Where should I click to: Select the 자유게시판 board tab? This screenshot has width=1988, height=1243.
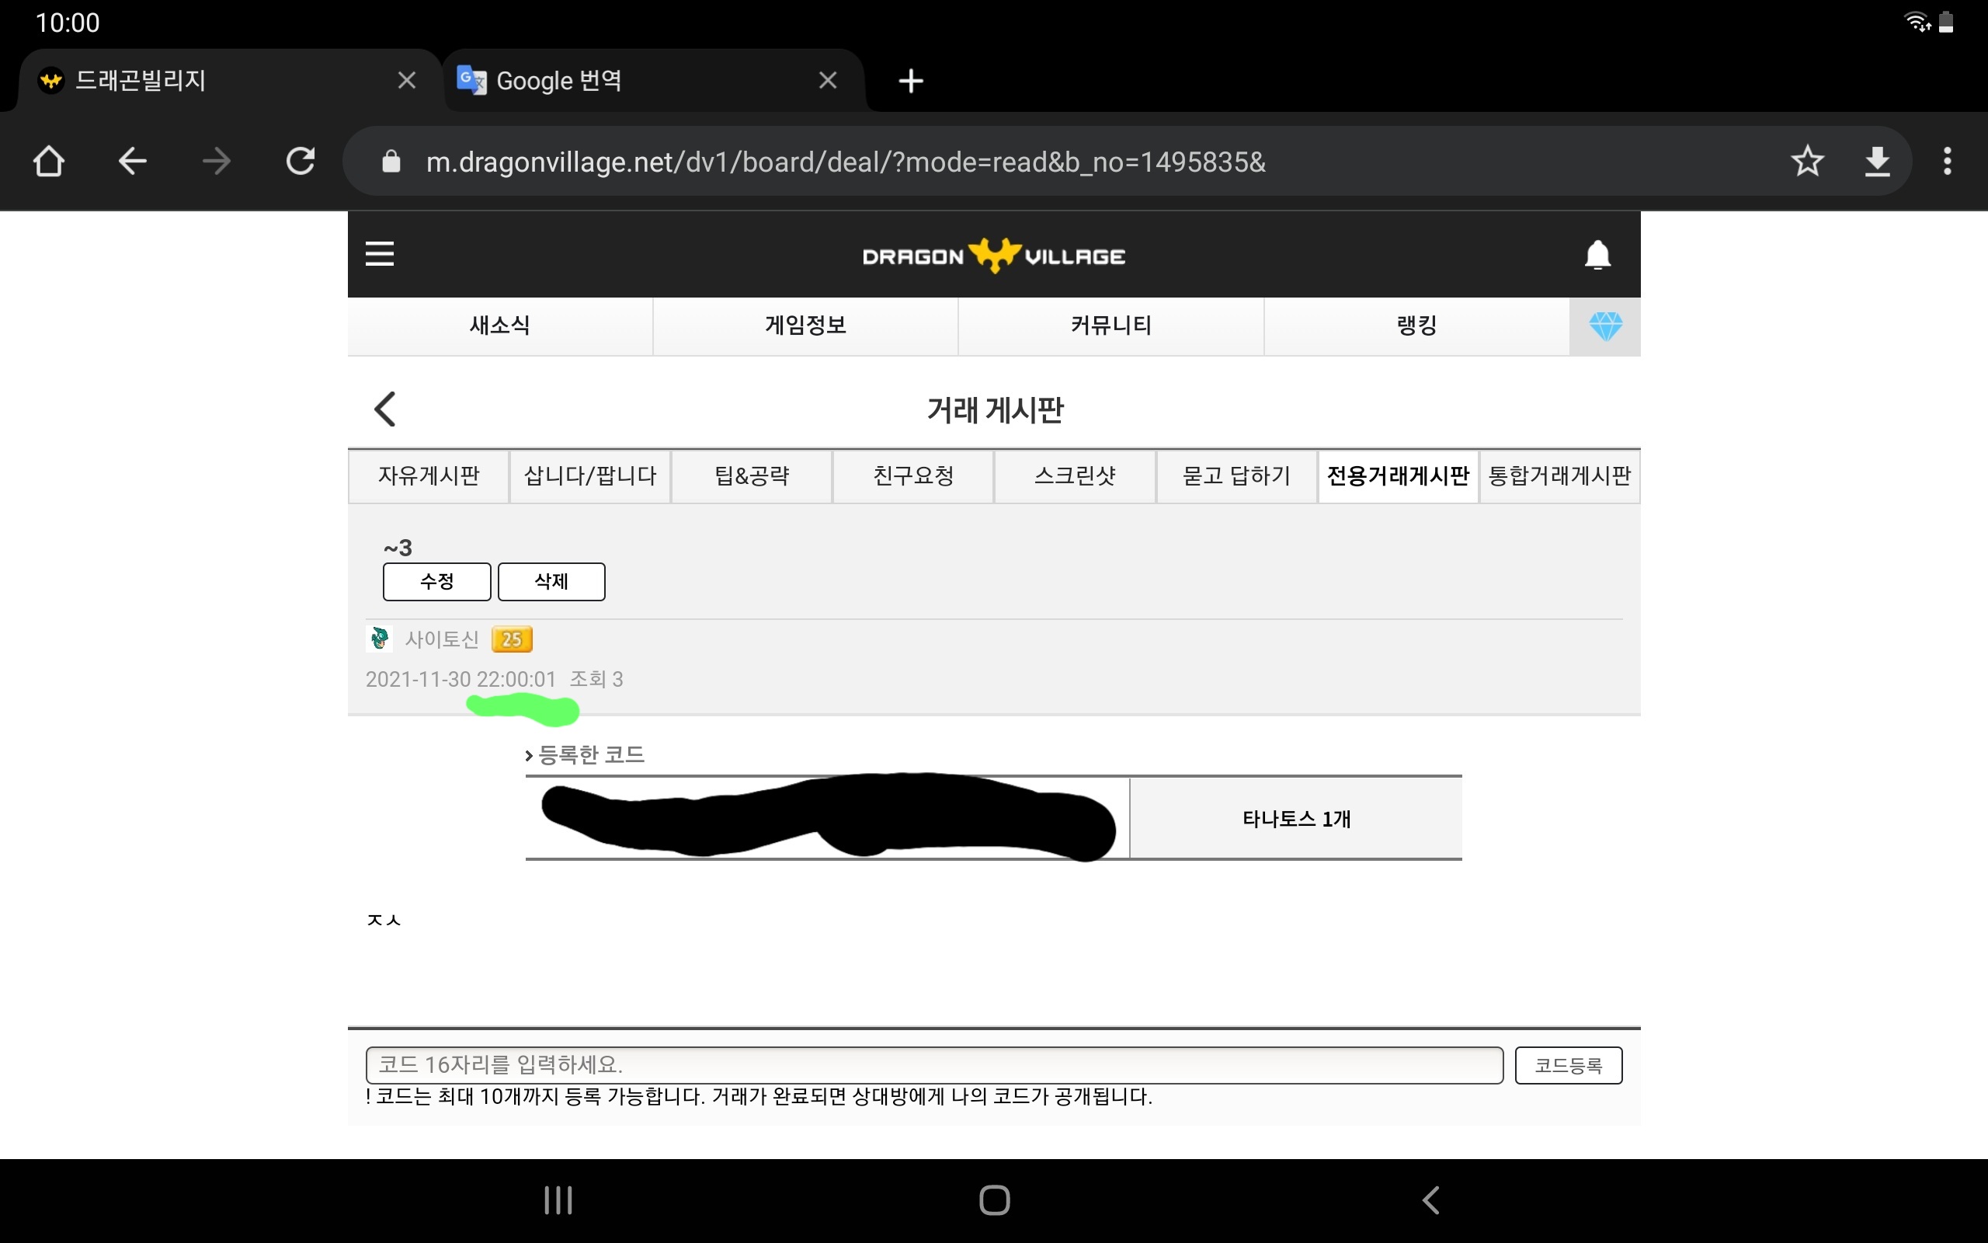428,476
